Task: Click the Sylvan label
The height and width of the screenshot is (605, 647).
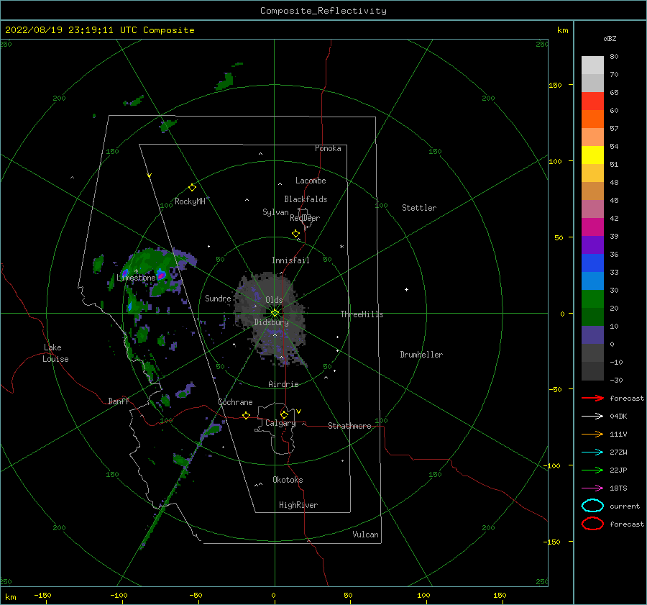Action: [x=275, y=212]
